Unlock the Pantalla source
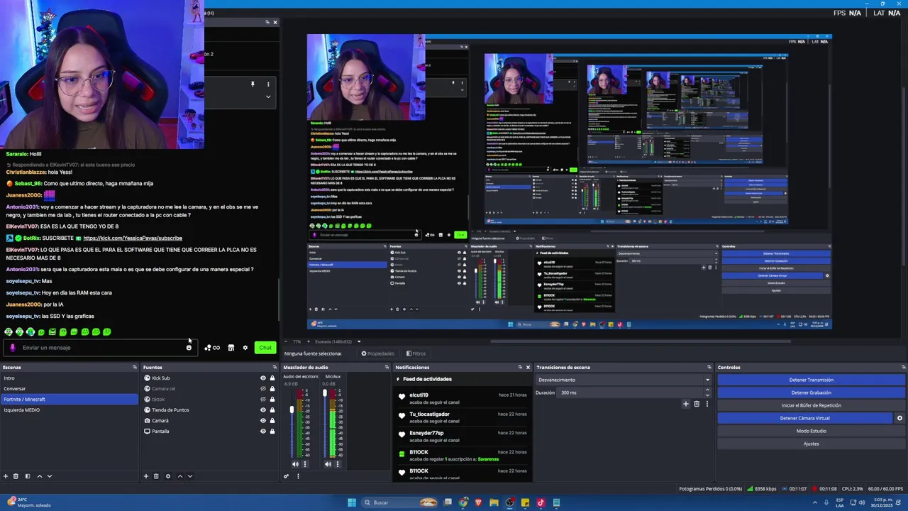 tap(272, 432)
